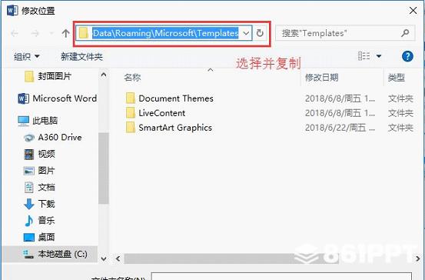Select the SmartArt Graphics folder
Screen dimensions: 425x280
click(169, 128)
